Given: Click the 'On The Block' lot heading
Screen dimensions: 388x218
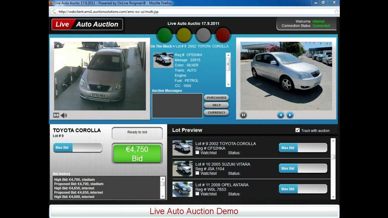Looking at the screenshot, I should coord(189,46).
